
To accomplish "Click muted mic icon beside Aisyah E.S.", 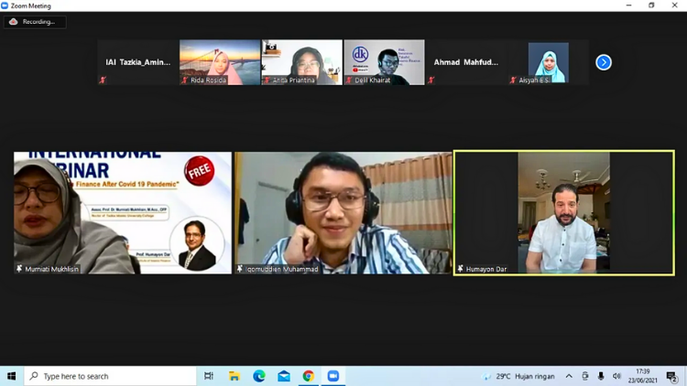I will pos(513,80).
